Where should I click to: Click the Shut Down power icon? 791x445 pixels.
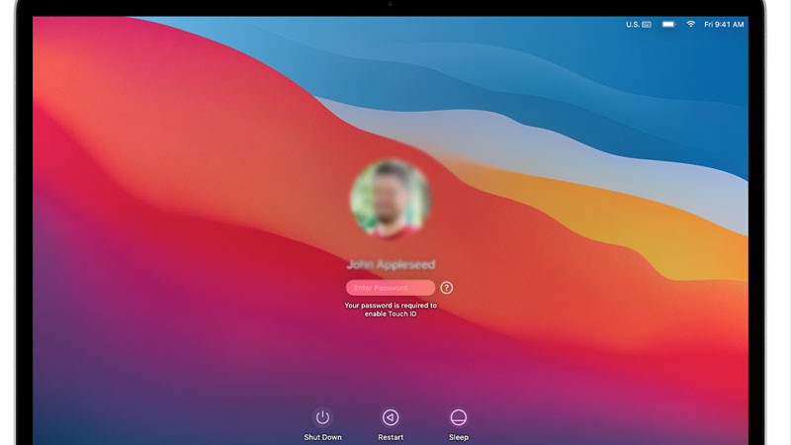323,417
